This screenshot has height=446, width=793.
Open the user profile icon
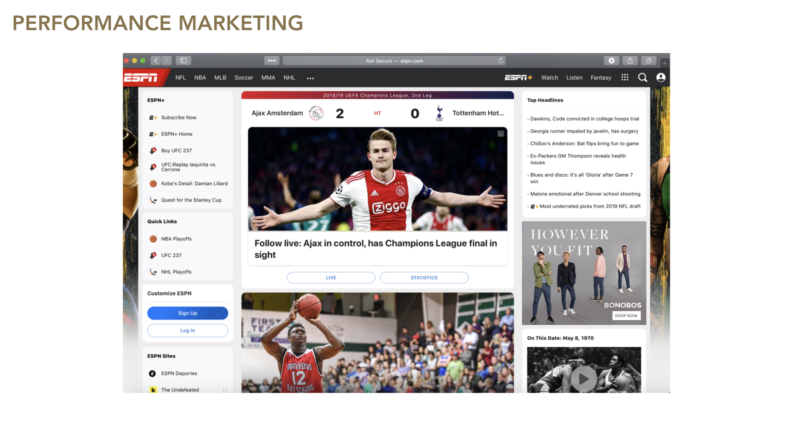pos(661,78)
